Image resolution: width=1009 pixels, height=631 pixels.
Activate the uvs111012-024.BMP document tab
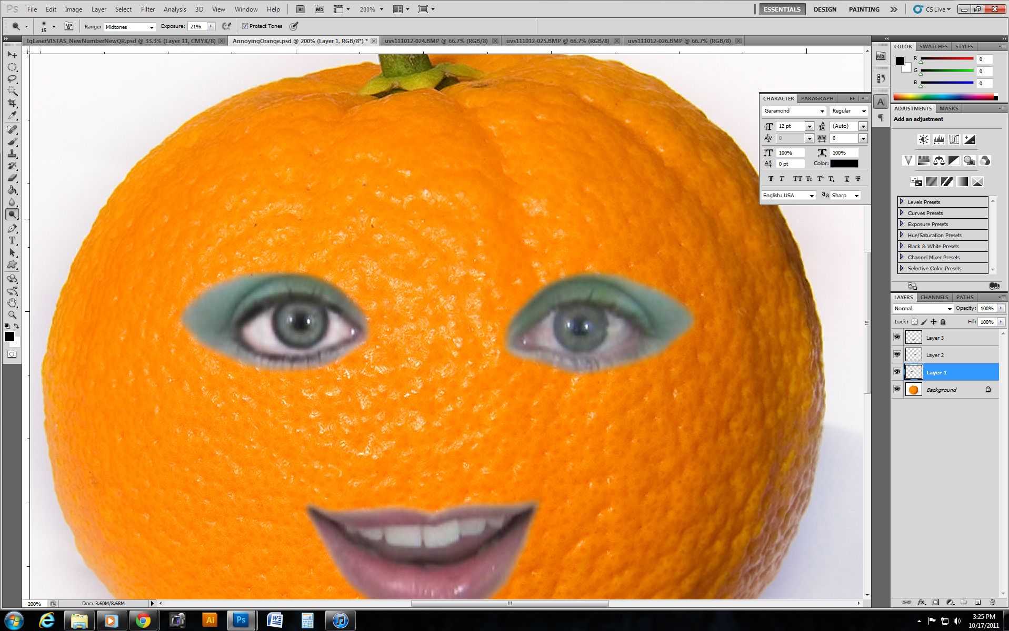point(437,40)
